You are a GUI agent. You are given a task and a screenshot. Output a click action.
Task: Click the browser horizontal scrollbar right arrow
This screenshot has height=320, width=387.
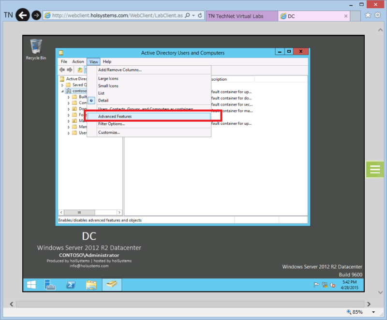click(369, 304)
